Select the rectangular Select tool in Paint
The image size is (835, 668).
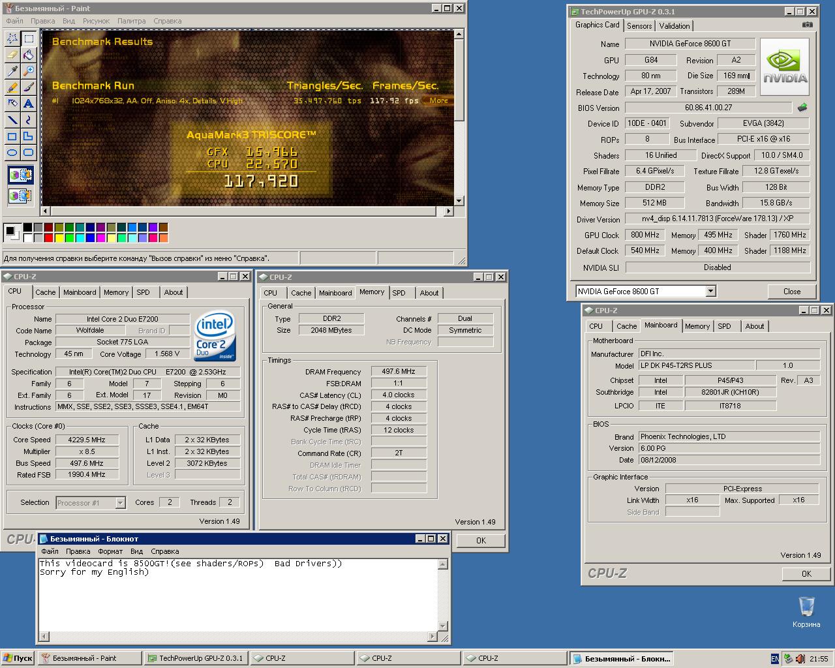coord(29,39)
